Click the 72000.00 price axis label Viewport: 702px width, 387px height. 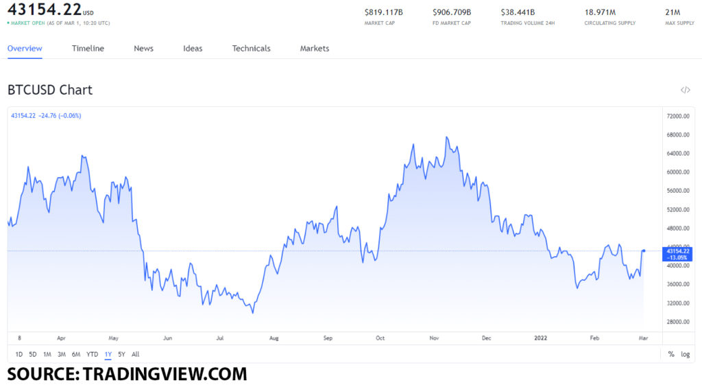coord(678,116)
